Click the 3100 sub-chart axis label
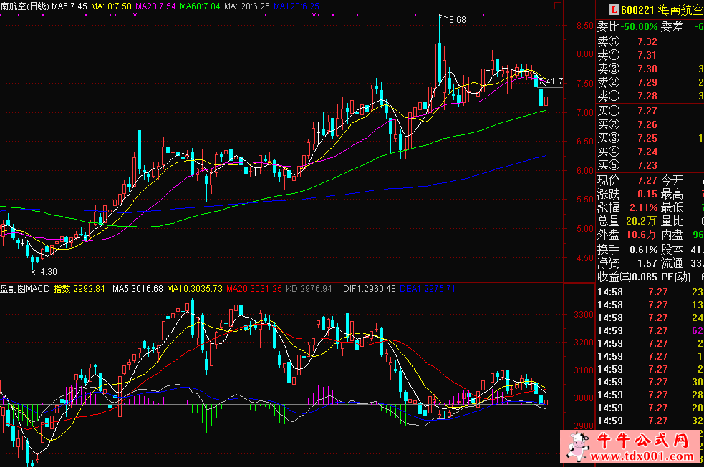704x467 pixels. [584, 370]
